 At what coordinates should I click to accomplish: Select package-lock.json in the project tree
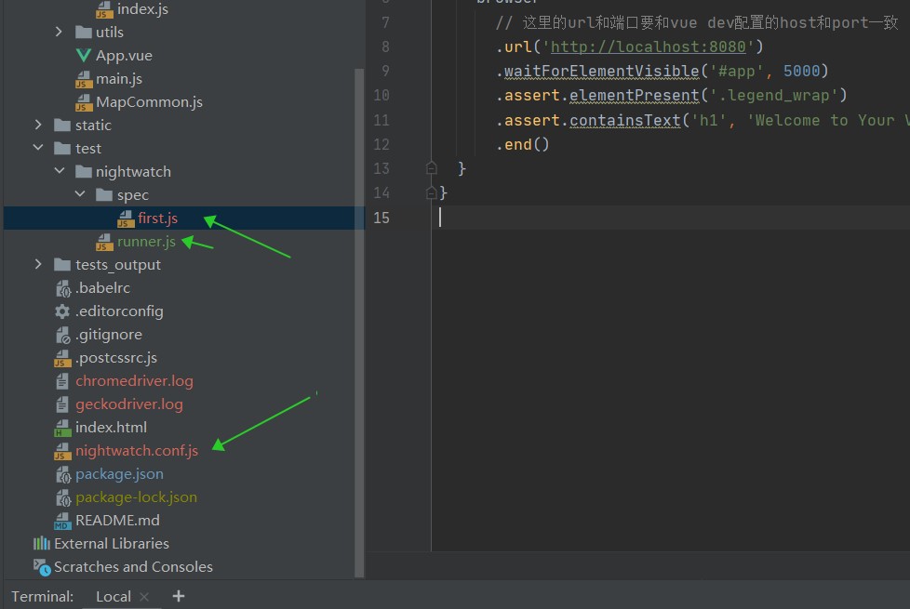(137, 497)
